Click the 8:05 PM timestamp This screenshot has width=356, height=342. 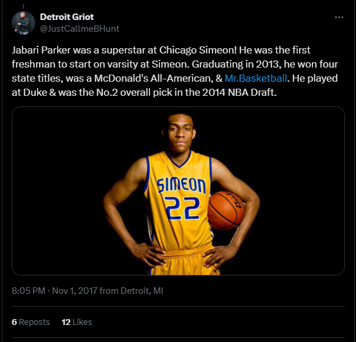tap(29, 290)
